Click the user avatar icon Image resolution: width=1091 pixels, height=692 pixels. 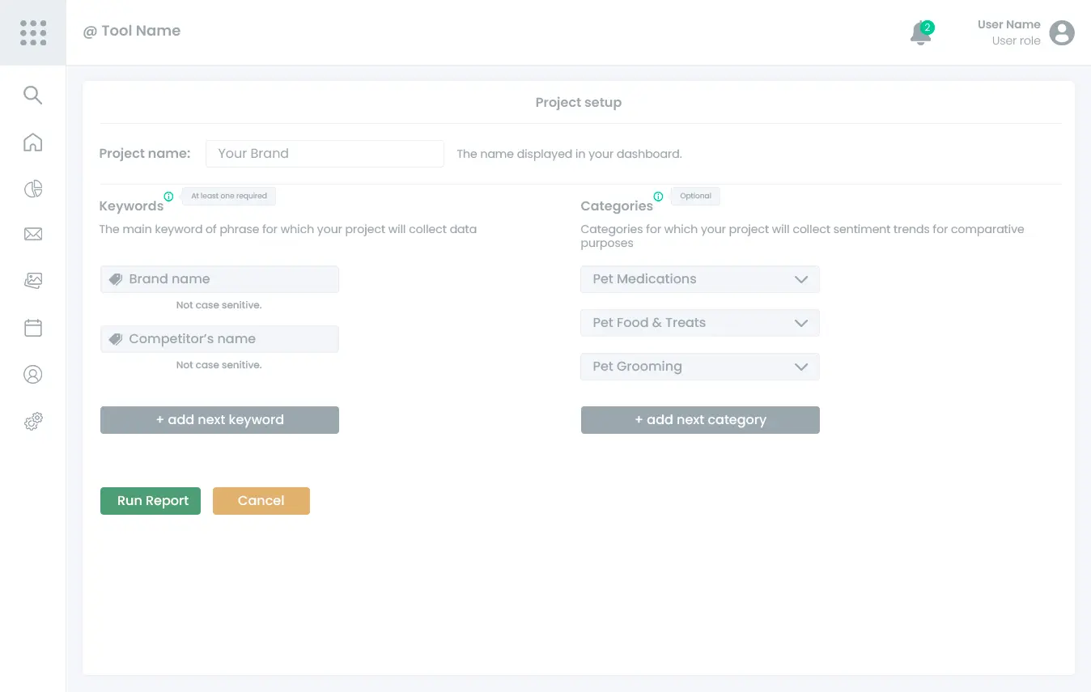click(x=1062, y=32)
